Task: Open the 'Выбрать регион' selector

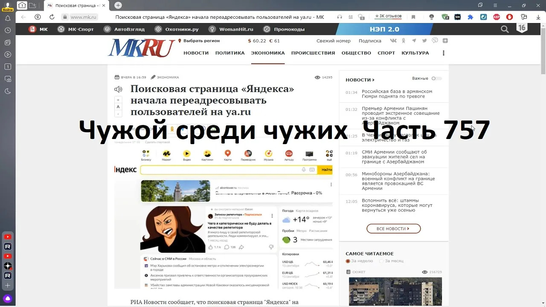Action: click(x=199, y=41)
